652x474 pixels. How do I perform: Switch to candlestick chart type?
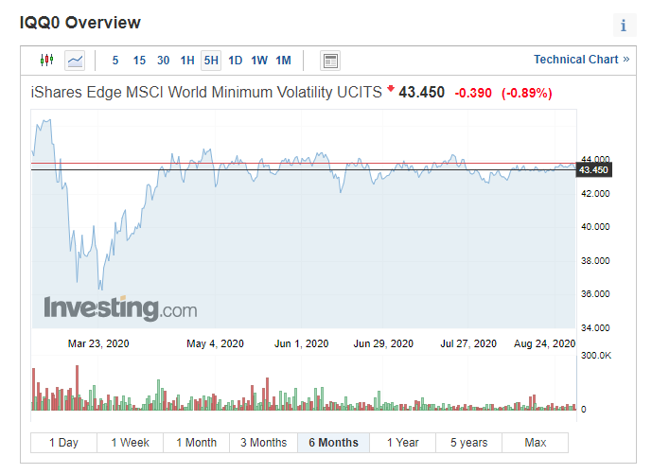click(x=47, y=61)
